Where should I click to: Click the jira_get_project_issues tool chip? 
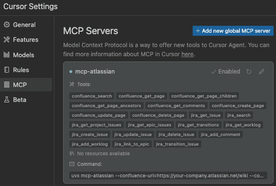tap(96, 124)
